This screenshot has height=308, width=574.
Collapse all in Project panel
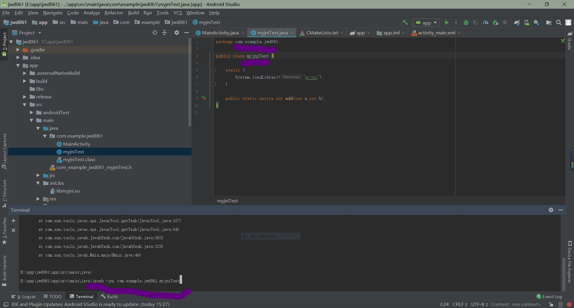coord(164,33)
